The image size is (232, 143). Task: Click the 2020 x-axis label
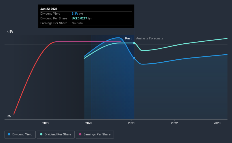coord(89,123)
